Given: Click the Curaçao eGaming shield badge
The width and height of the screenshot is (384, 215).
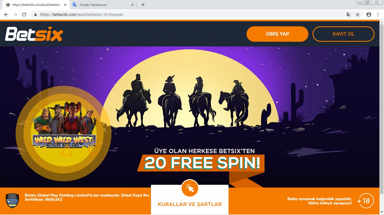Looking at the screenshot, I should coord(12,201).
